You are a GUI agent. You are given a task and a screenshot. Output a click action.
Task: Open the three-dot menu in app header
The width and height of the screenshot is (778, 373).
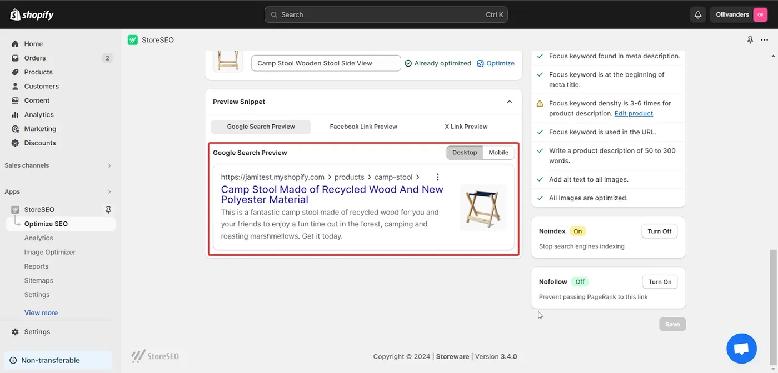pos(764,40)
